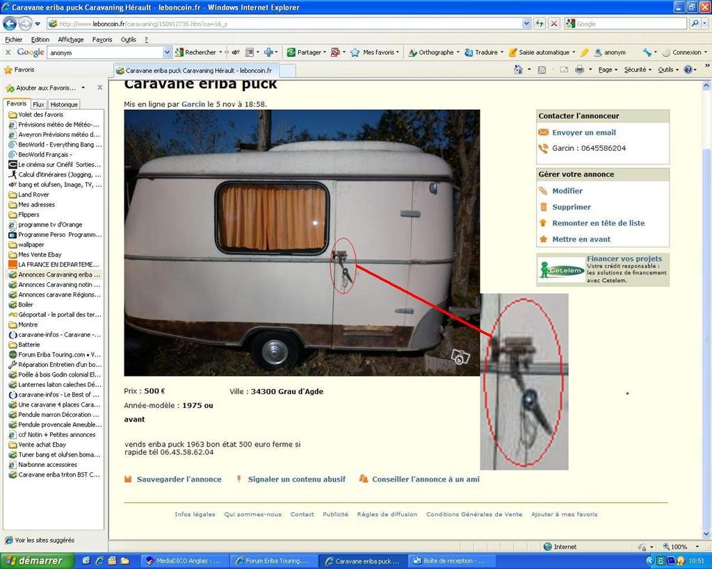Click the RSS feeds icon
712x569 pixels.
[541, 70]
